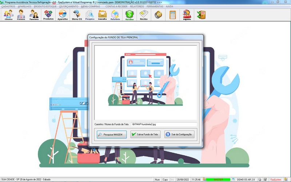Screen dimensions: 291x182
Task: Open the calculator toolbar icon
Action: (x=172, y=15)
